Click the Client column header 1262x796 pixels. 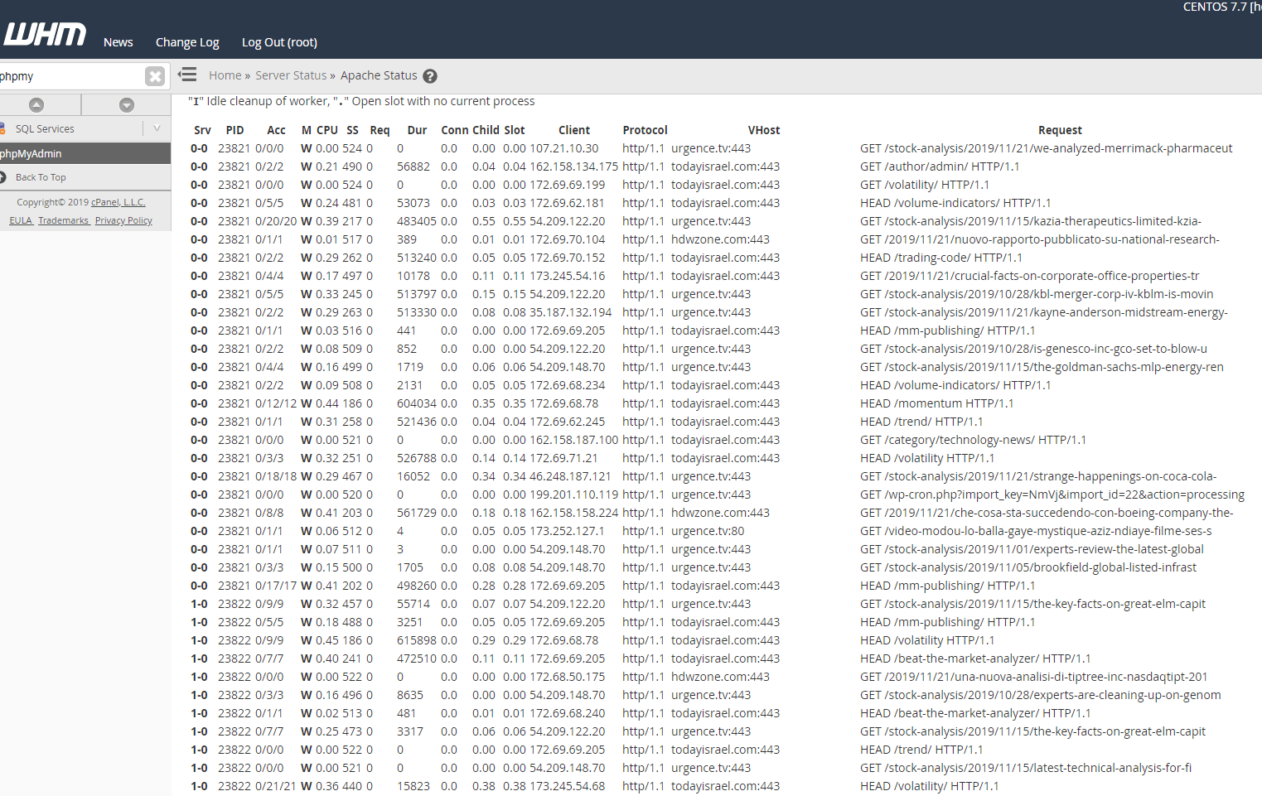point(574,130)
